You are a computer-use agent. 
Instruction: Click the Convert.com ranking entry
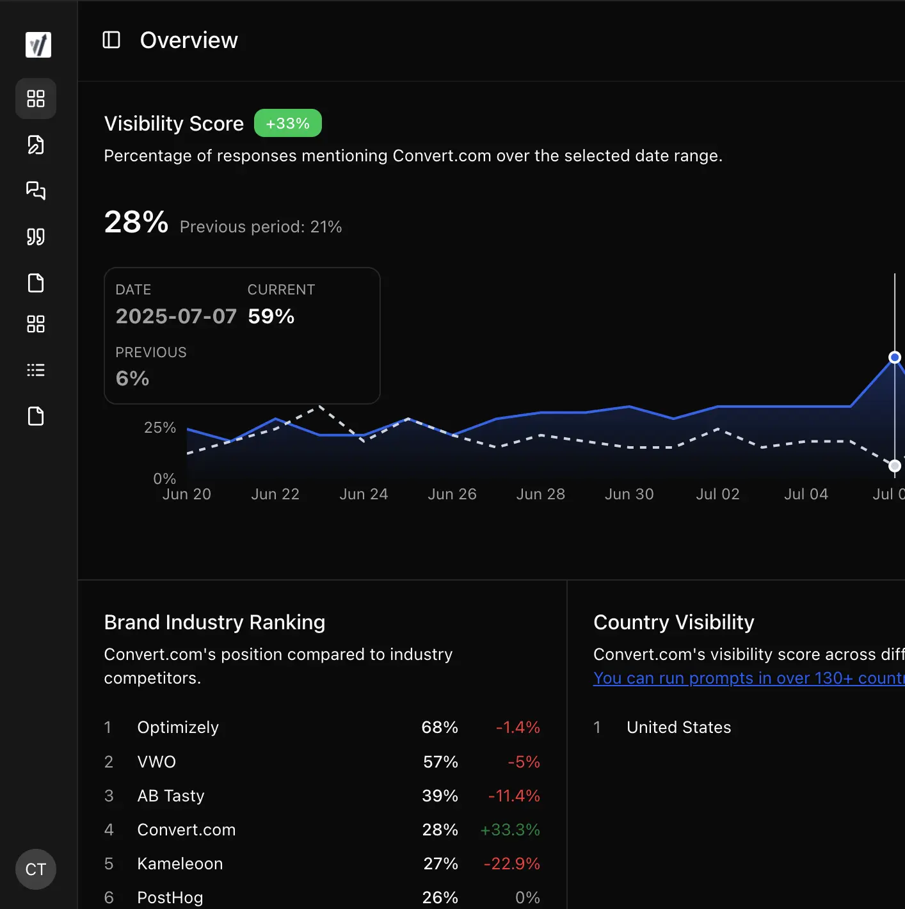tap(186, 830)
